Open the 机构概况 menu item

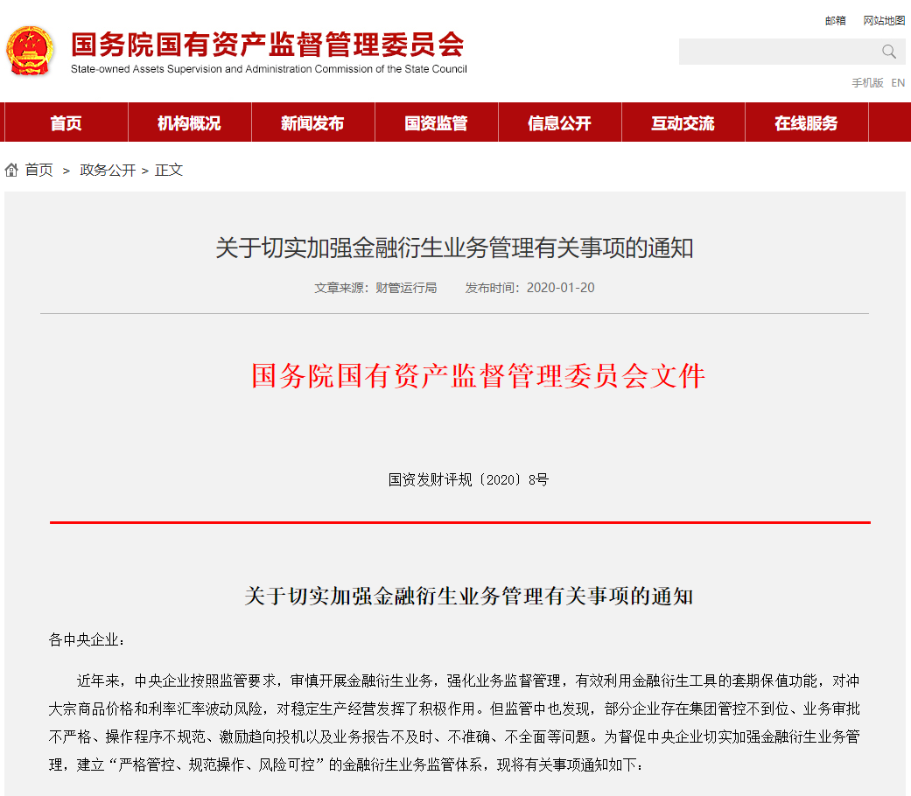tap(189, 123)
